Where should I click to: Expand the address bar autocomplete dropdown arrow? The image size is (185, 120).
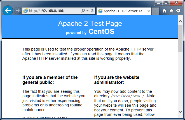click(x=87, y=11)
